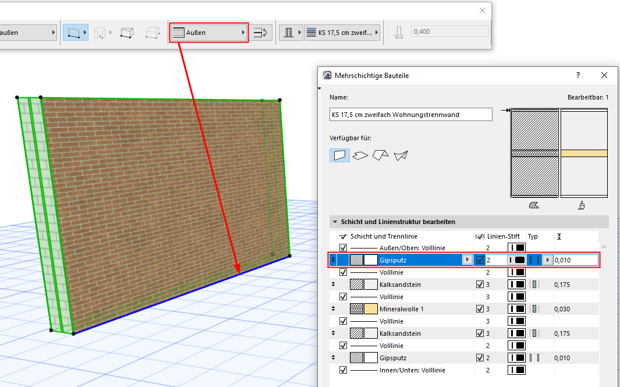The height and width of the screenshot is (387, 620).
Task: Select the roof icon under Verfügbar für
Action: pyautogui.click(x=380, y=155)
